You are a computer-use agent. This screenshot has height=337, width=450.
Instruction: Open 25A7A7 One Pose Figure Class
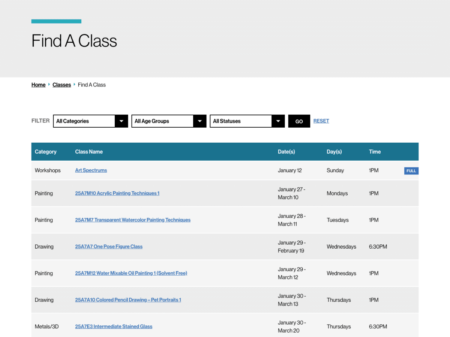[109, 247]
